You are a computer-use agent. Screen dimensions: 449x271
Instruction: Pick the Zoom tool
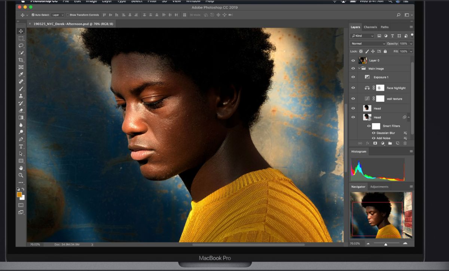click(21, 175)
